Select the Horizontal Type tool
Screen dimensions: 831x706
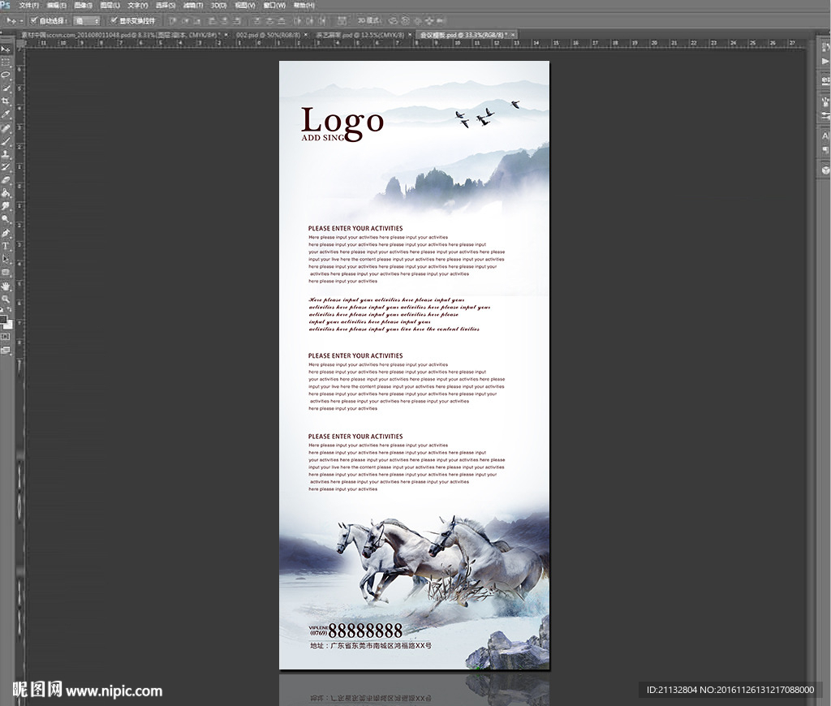6,245
